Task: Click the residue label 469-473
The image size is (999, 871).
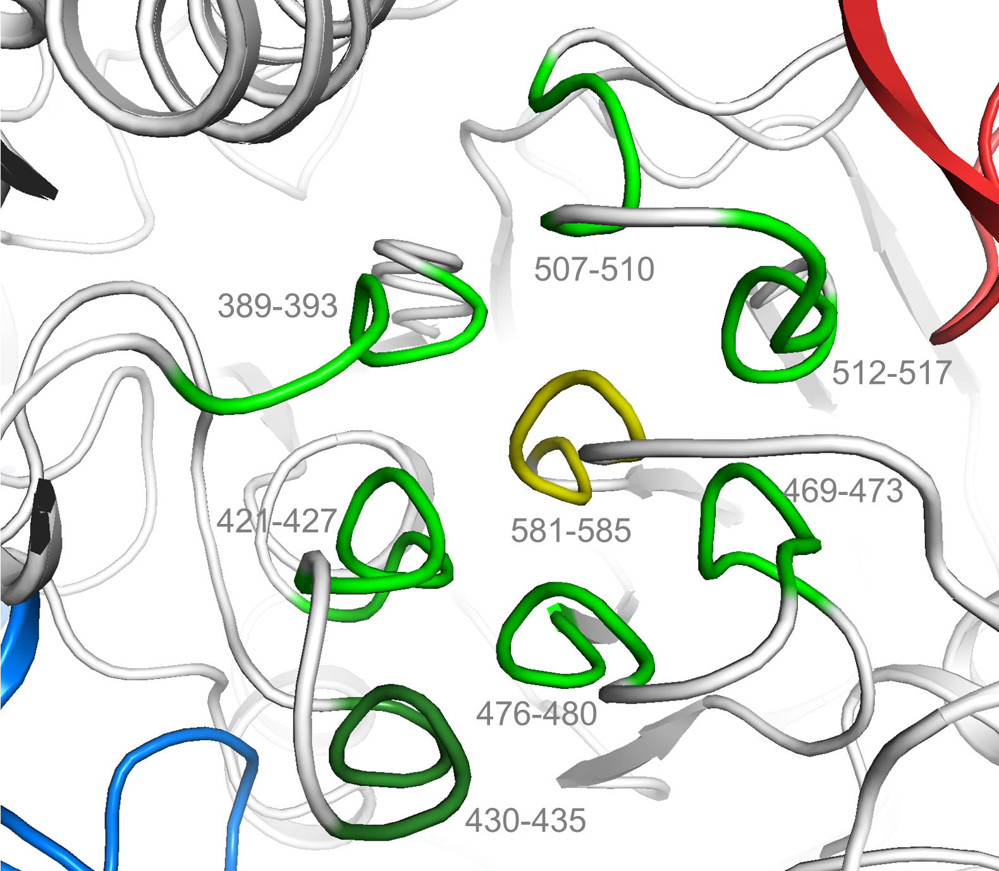Action: (843, 490)
